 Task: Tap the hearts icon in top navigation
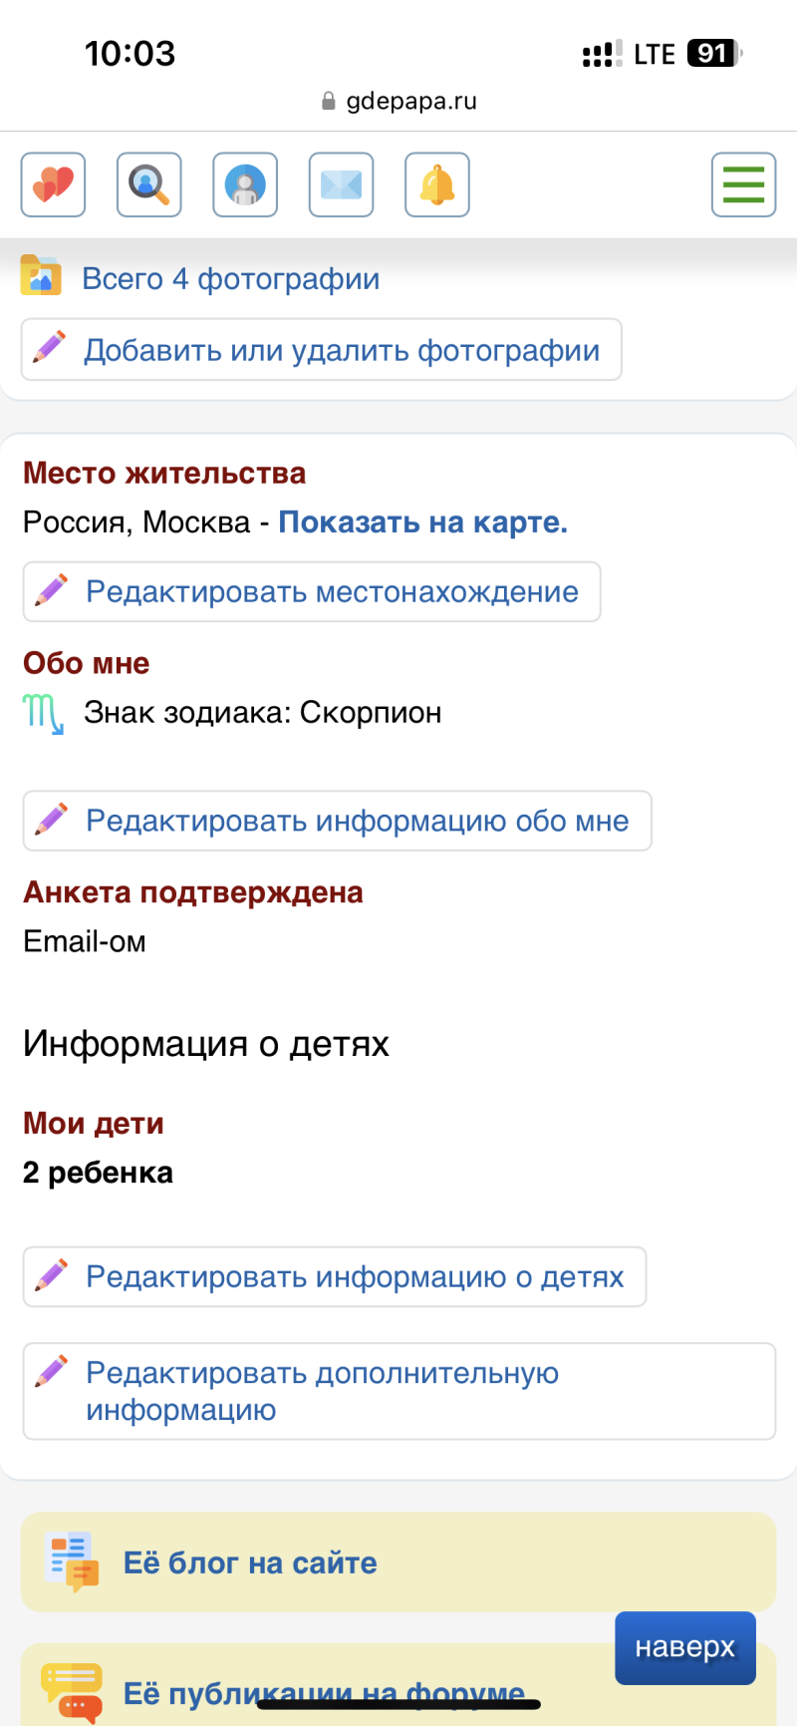(x=53, y=184)
